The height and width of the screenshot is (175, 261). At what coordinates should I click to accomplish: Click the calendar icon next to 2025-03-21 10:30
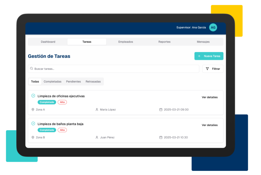pos(160,137)
